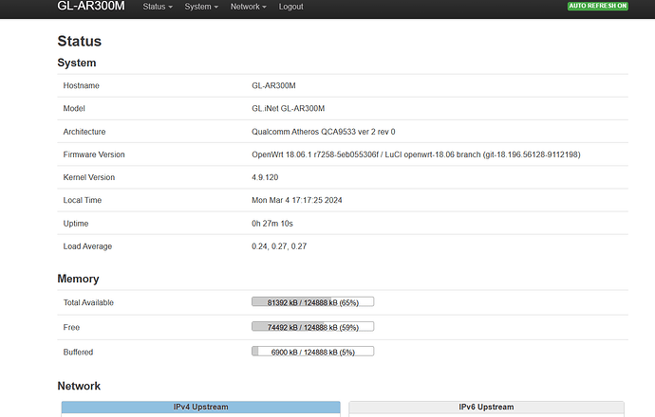Click the Architecture label
The width and height of the screenshot is (655, 417).
pyautogui.click(x=84, y=132)
